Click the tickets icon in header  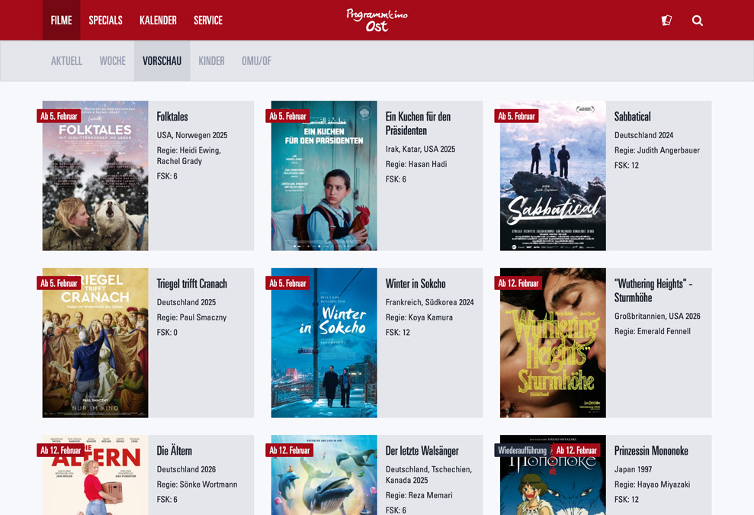pos(666,21)
